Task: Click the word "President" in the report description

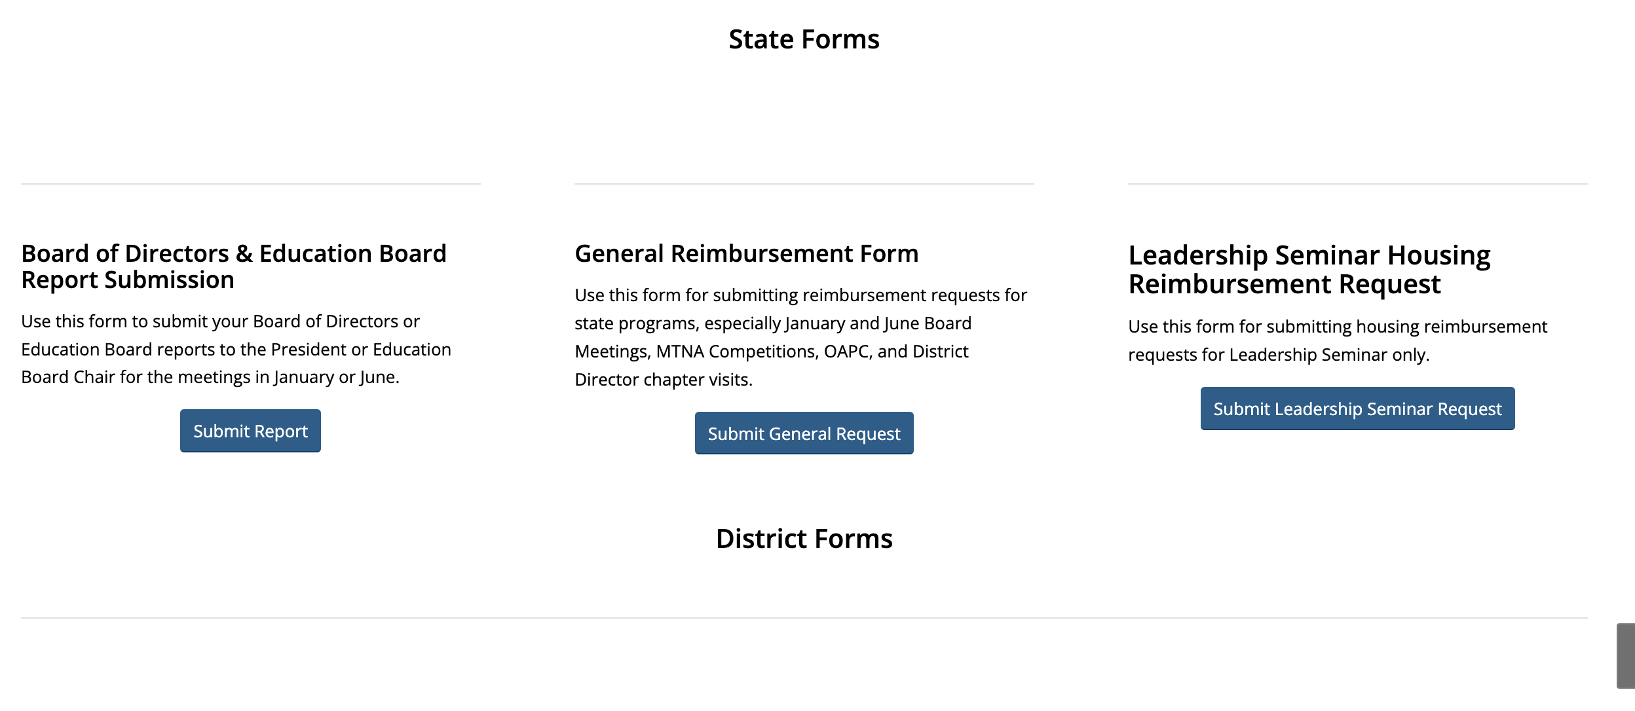Action: [309, 350]
